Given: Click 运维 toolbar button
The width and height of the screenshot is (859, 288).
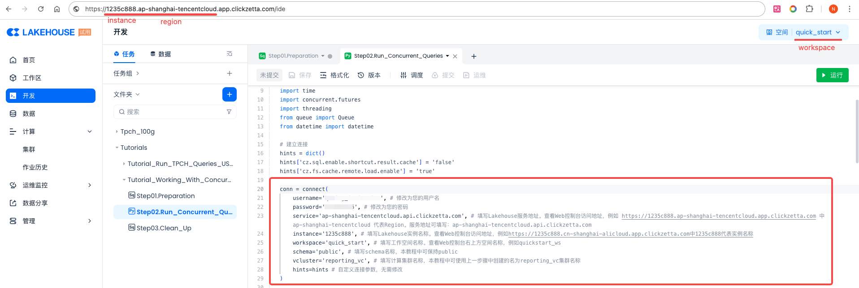Looking at the screenshot, I should tap(474, 75).
